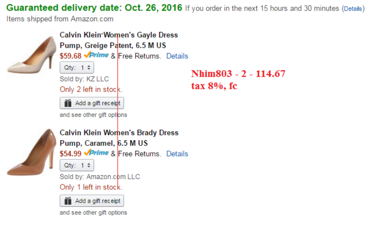Open the Calvin Klein Gayle Dress Pump title

pyautogui.click(x=119, y=40)
